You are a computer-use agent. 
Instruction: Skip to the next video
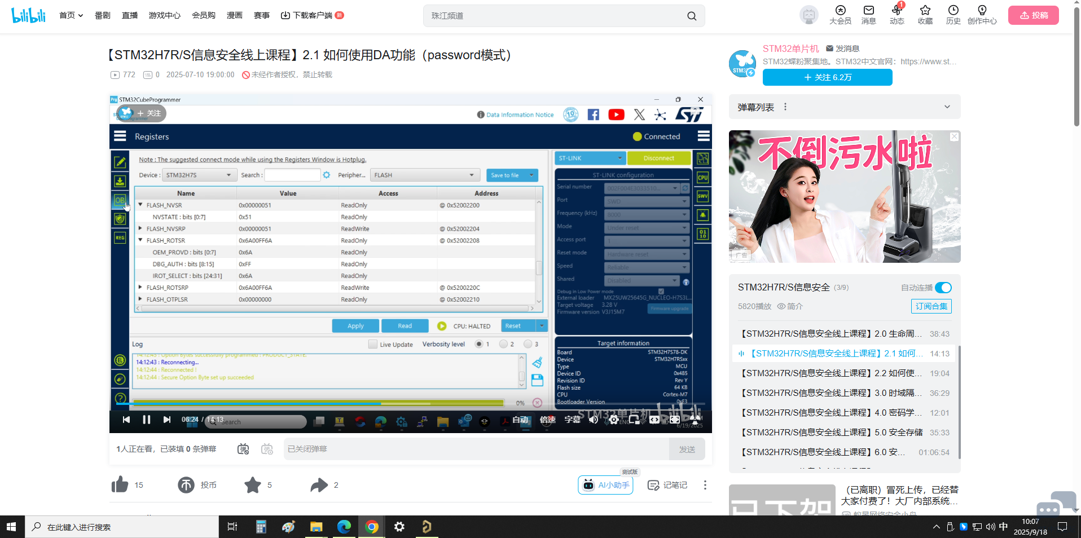[167, 420]
